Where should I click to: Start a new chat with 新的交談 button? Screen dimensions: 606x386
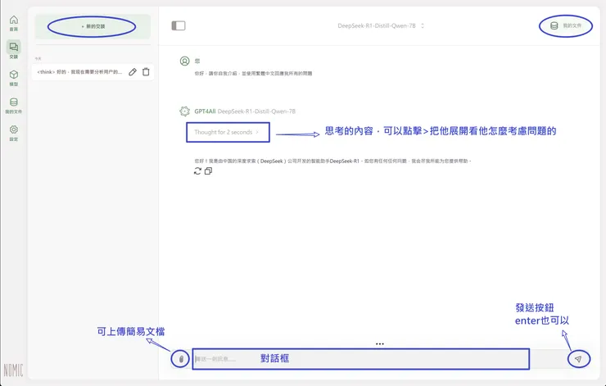point(93,26)
